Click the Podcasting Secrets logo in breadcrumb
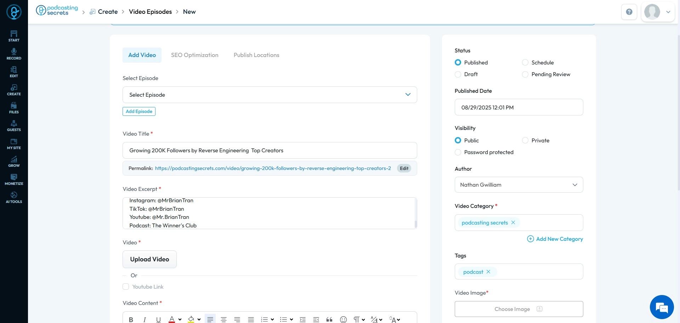Viewport: 680px width, 323px height. pyautogui.click(x=57, y=11)
